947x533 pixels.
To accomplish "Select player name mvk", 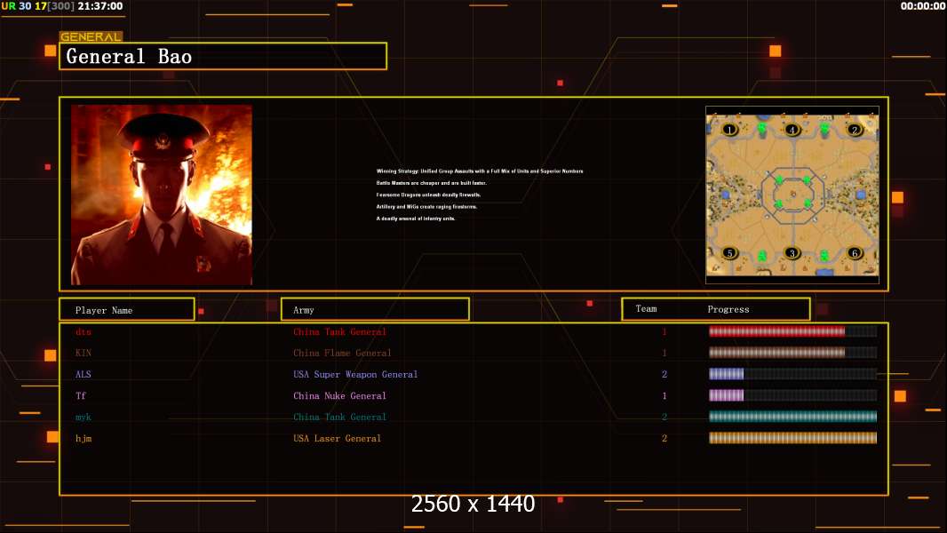I will point(84,418).
